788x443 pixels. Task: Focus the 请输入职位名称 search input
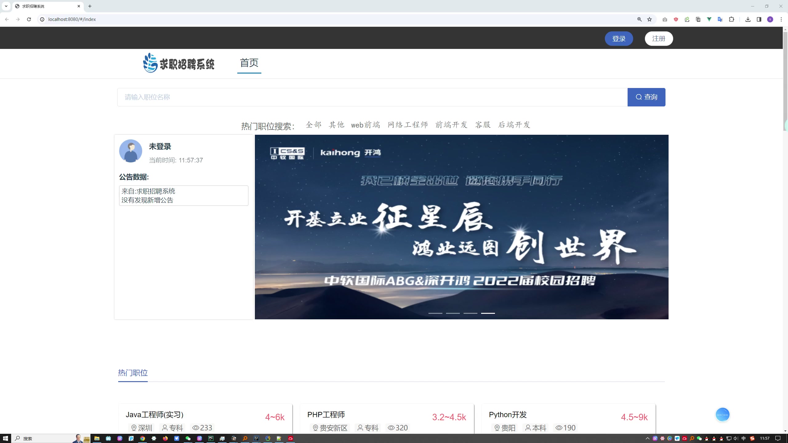pyautogui.click(x=372, y=97)
